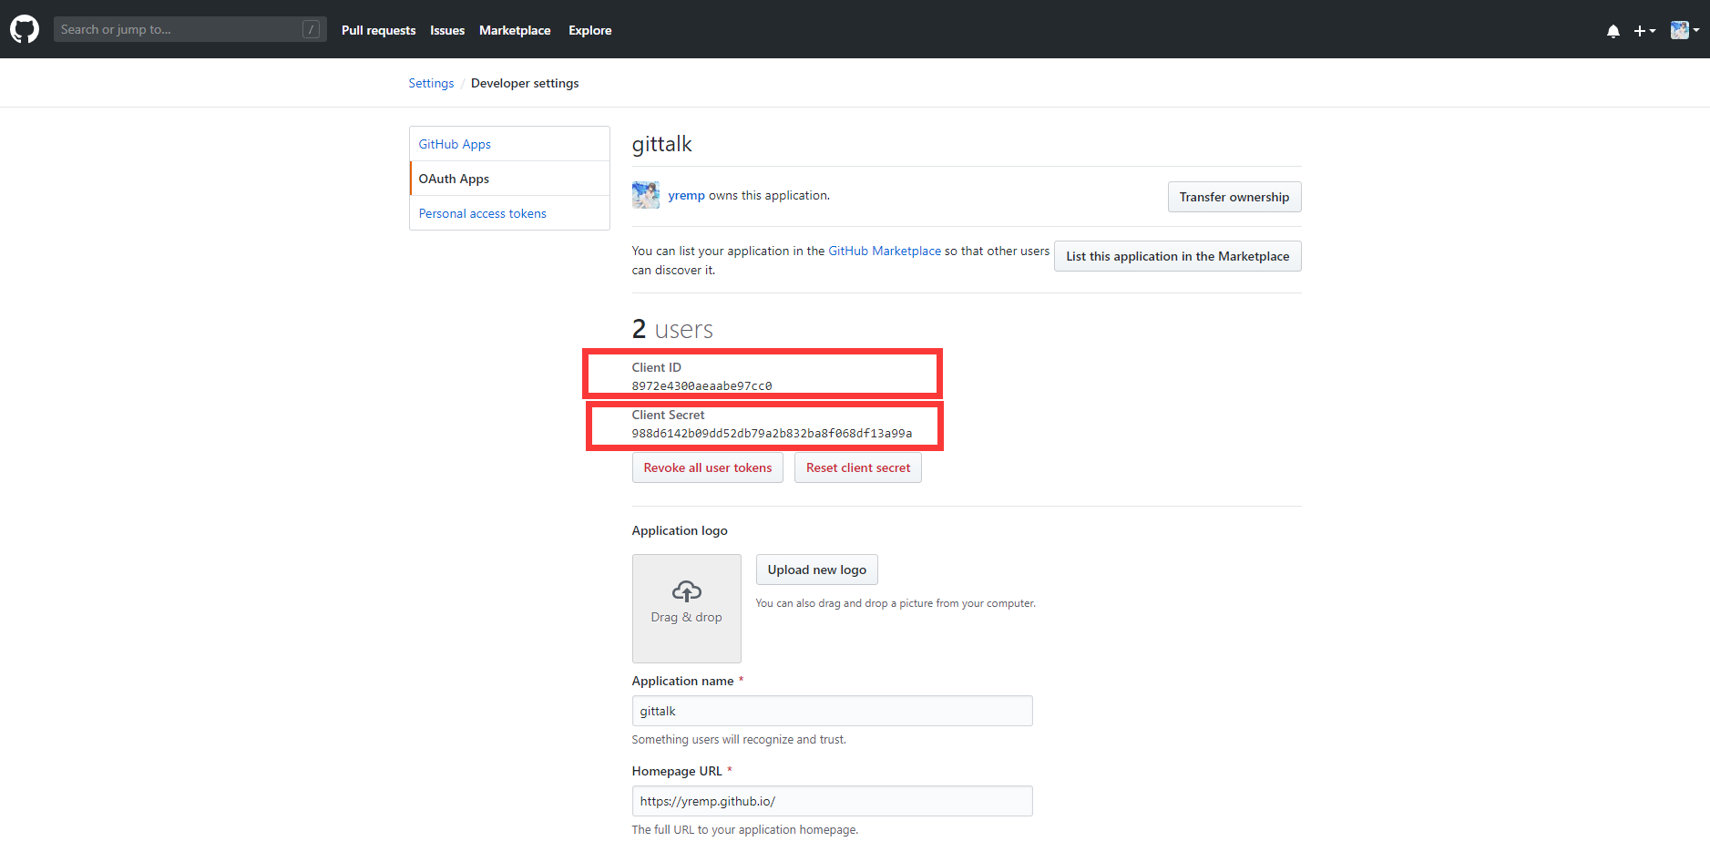Click the GitHub Octocat logo
Viewport: 1710px width, 852px height.
point(25,29)
